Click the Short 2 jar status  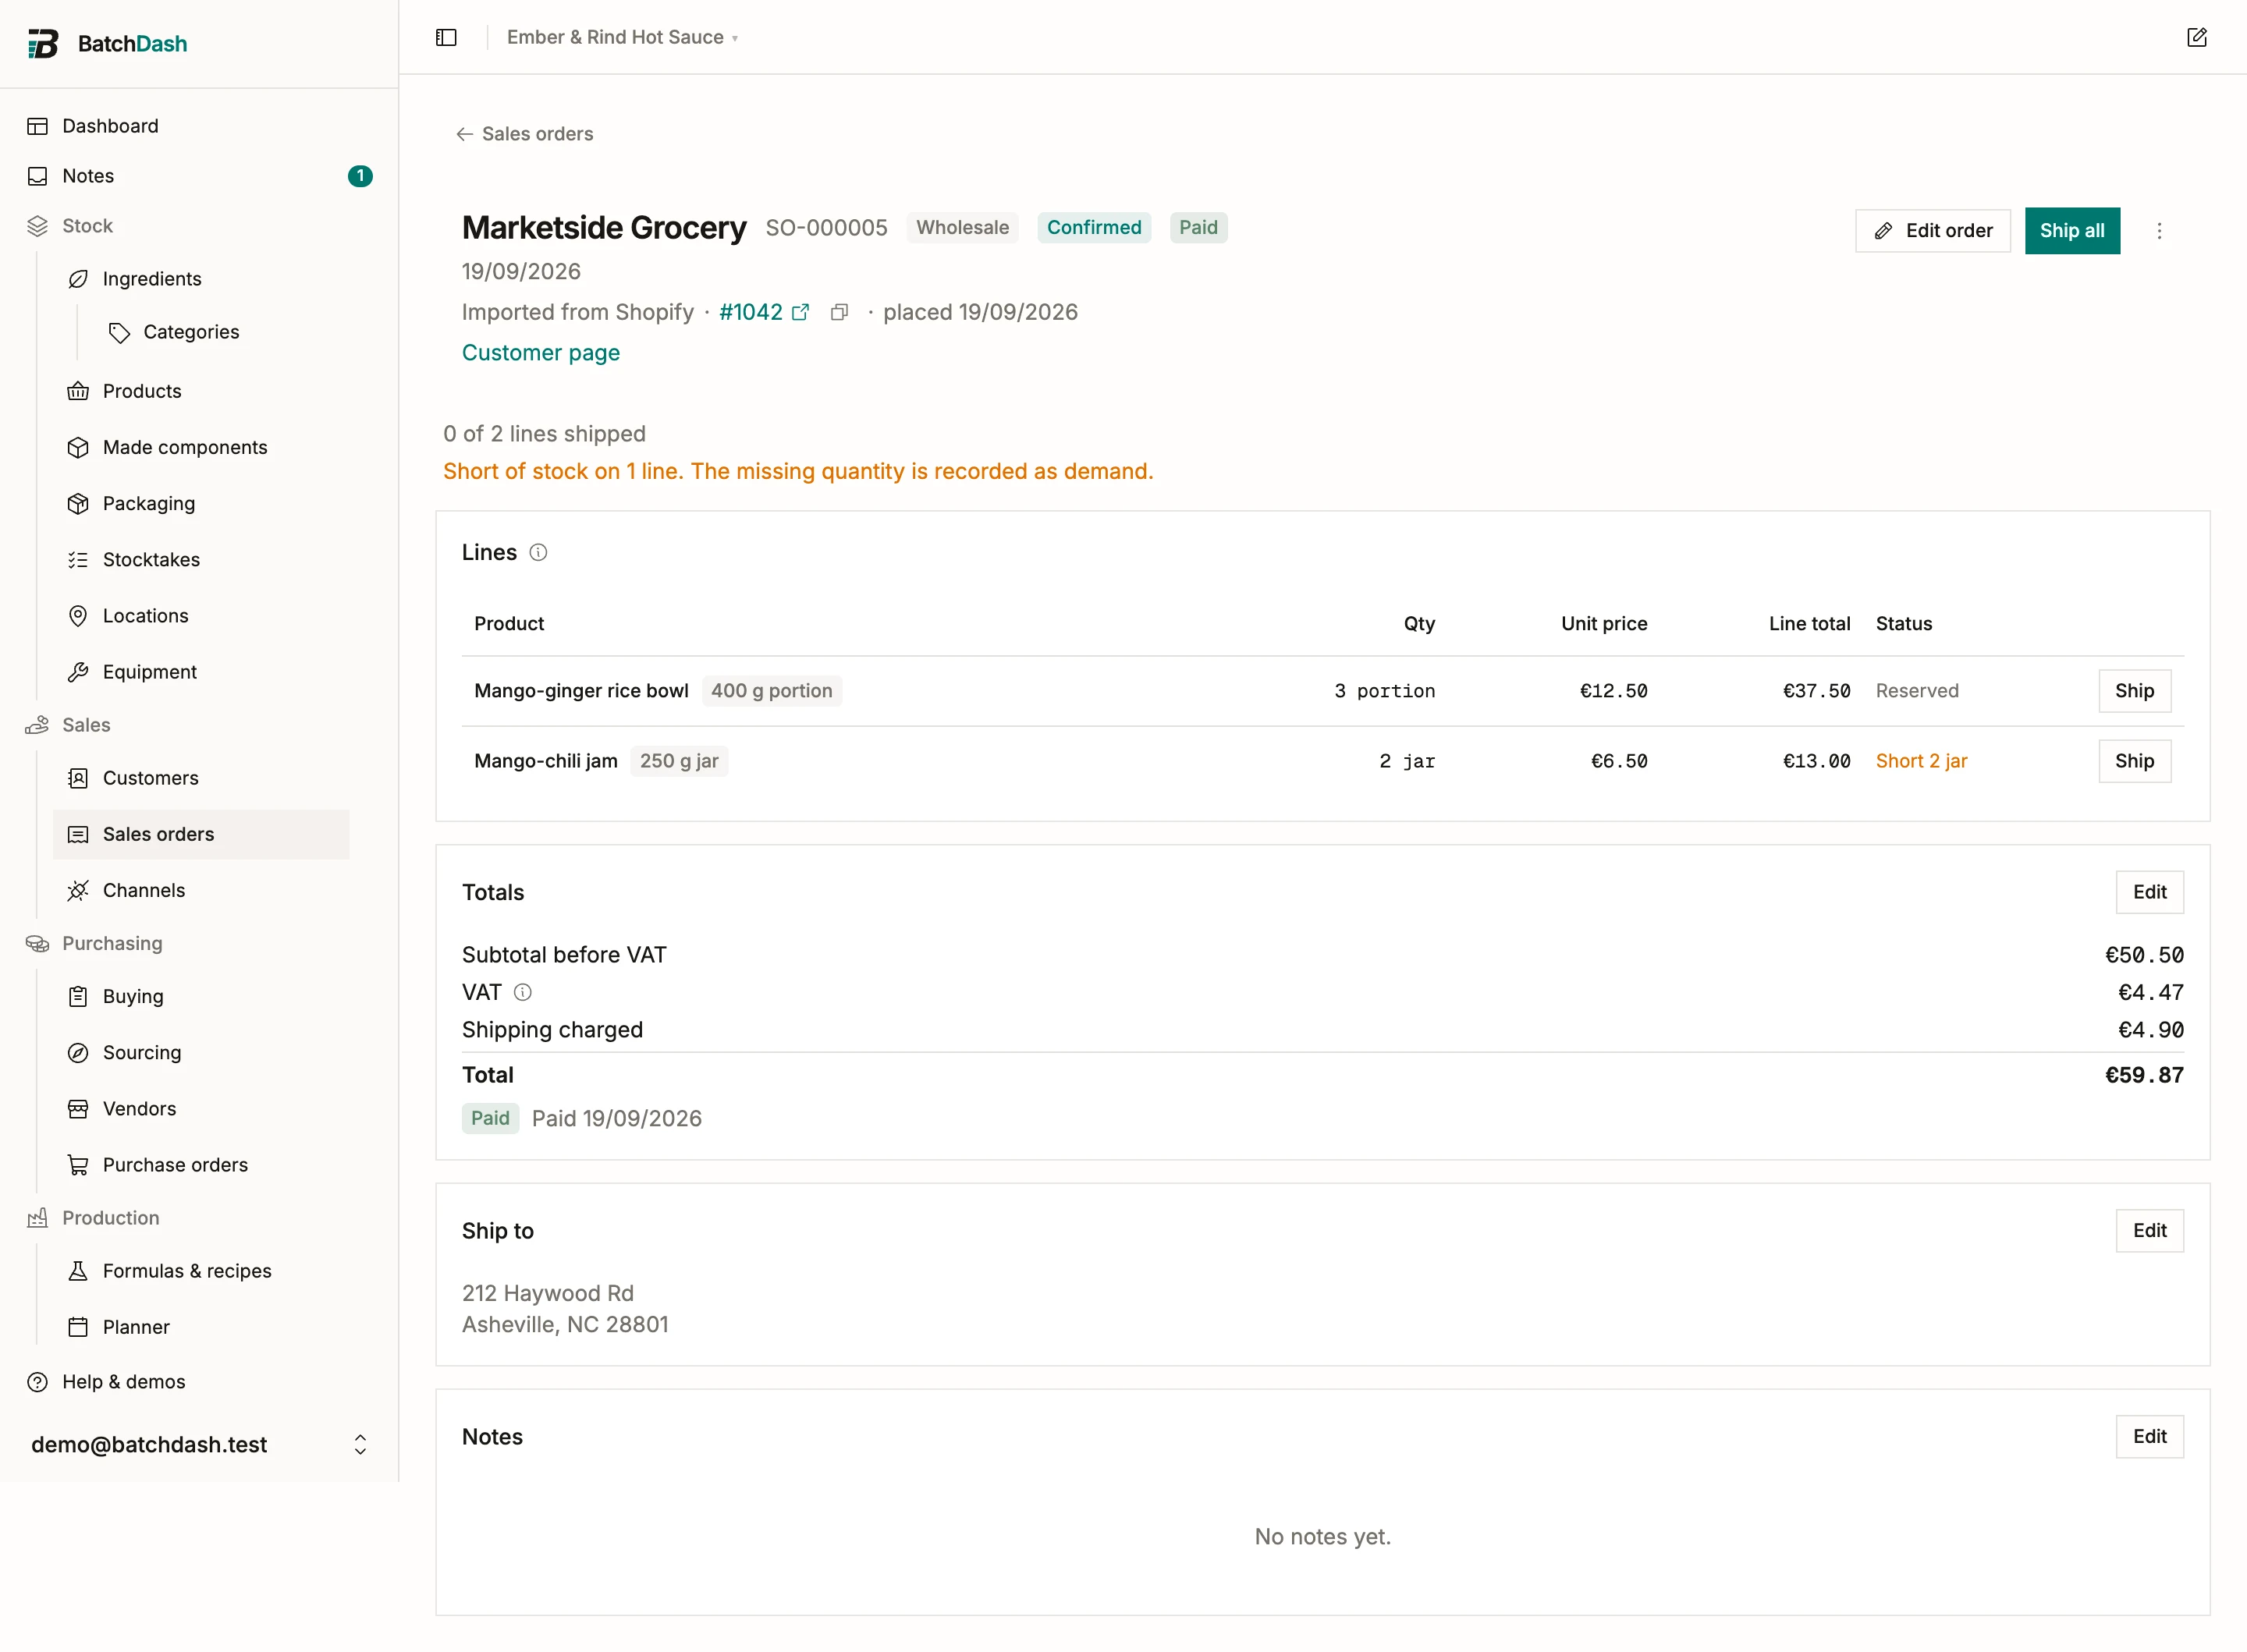(x=1921, y=761)
